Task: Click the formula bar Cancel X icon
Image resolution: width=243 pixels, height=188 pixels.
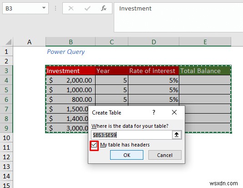Action: [x=71, y=8]
